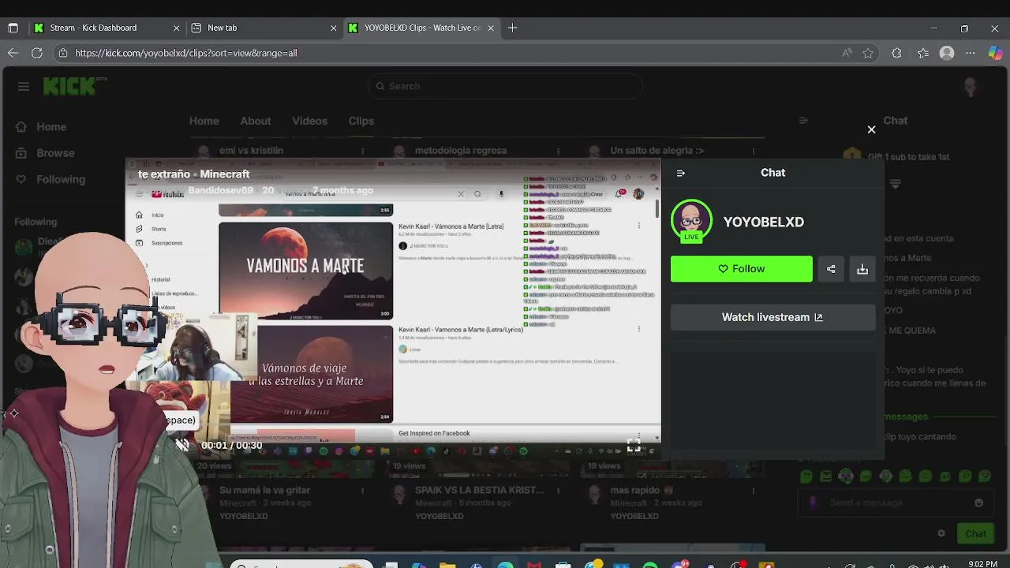The height and width of the screenshot is (568, 1010).
Task: Open the Kick sidebar hamburger menu
Action: [x=24, y=87]
